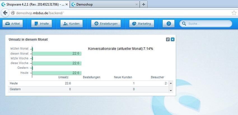Screen dimensions: 238x115
Task: Click the letzten Monat axis label
Action: [x=19, y=49]
